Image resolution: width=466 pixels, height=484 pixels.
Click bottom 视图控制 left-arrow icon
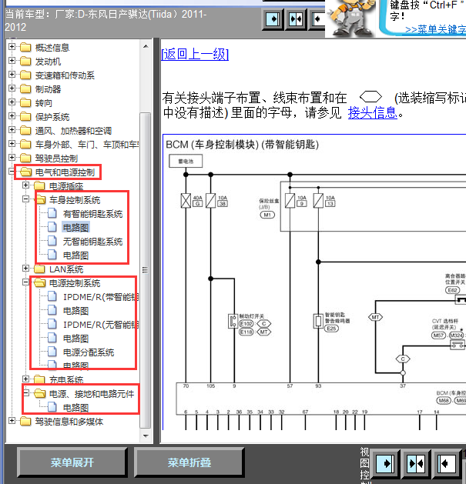pyautogui.click(x=447, y=463)
